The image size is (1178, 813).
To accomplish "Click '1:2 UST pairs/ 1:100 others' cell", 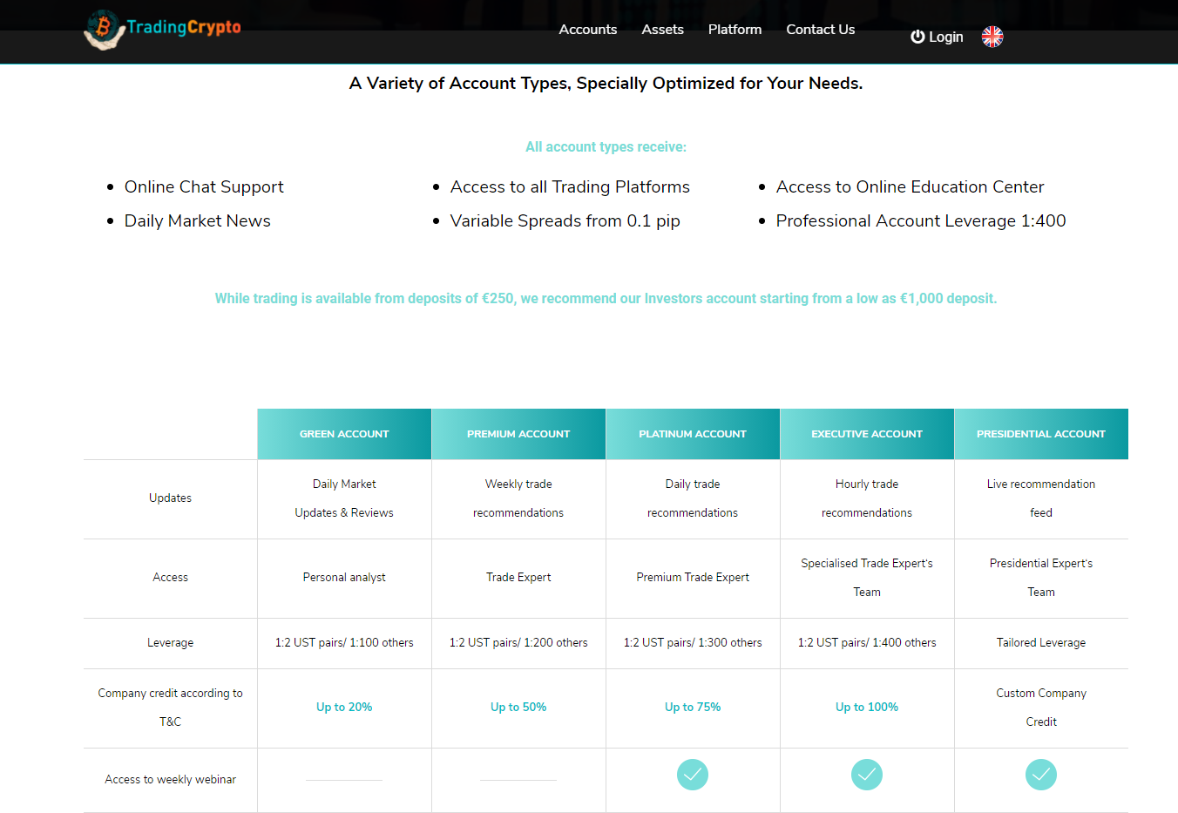I will coord(344,643).
